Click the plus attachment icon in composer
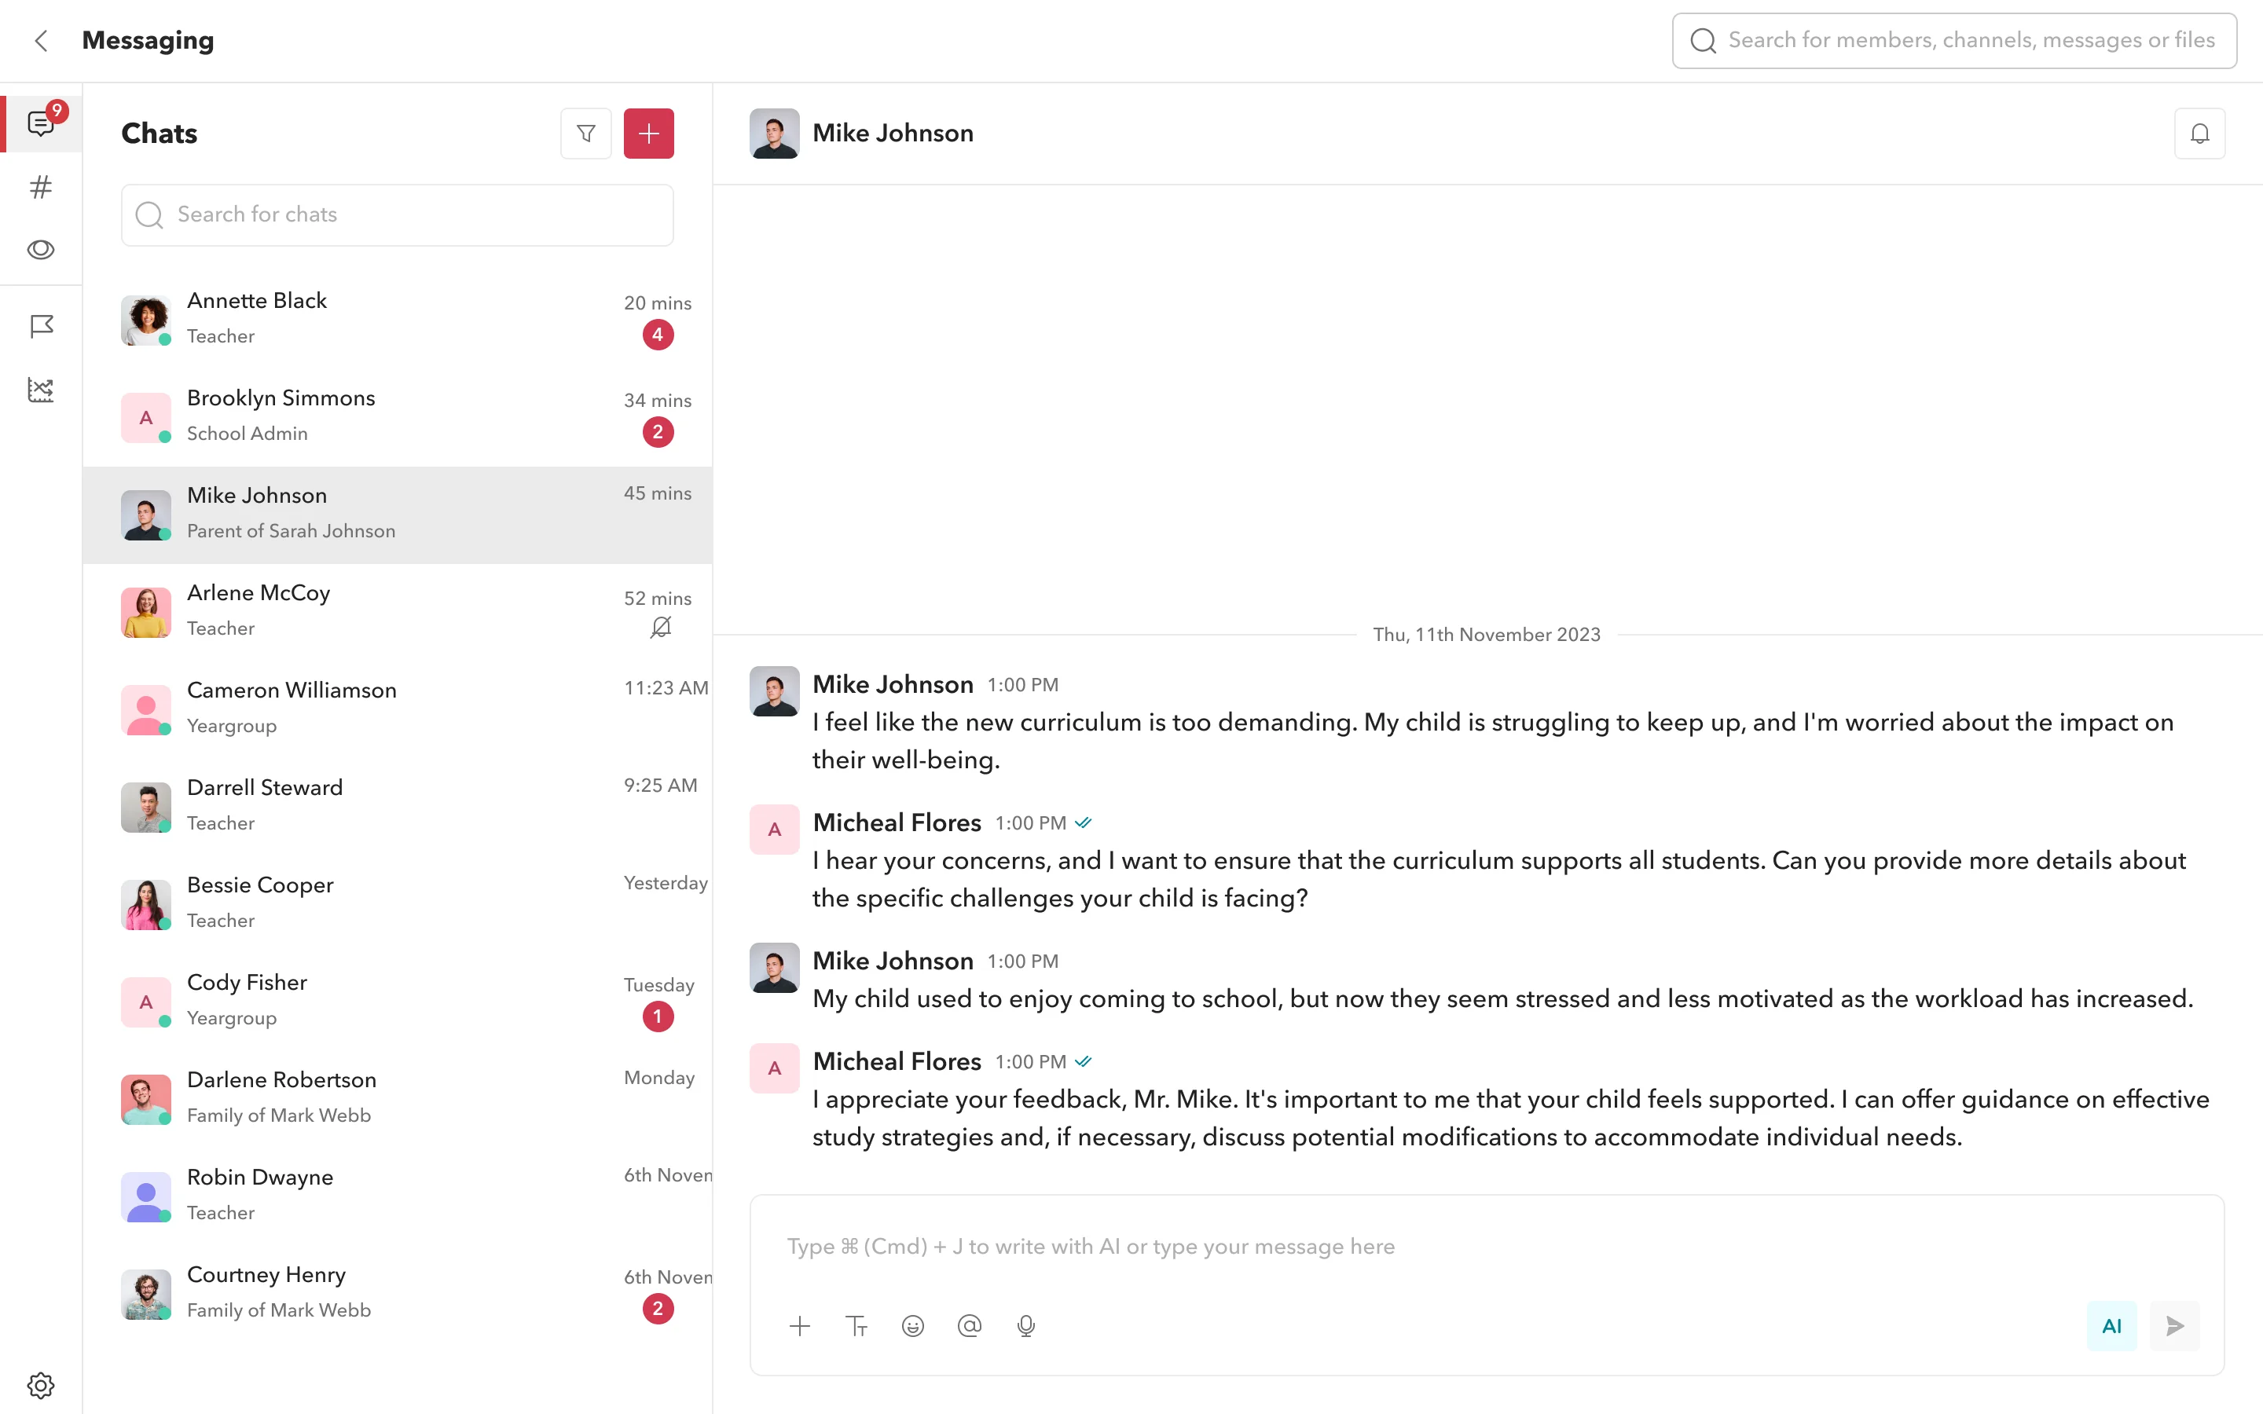The image size is (2263, 1414). [800, 1326]
